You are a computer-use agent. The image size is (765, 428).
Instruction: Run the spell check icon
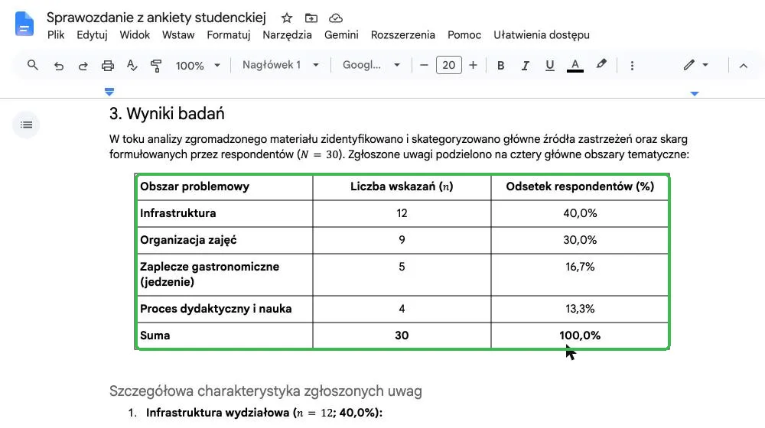(132, 65)
